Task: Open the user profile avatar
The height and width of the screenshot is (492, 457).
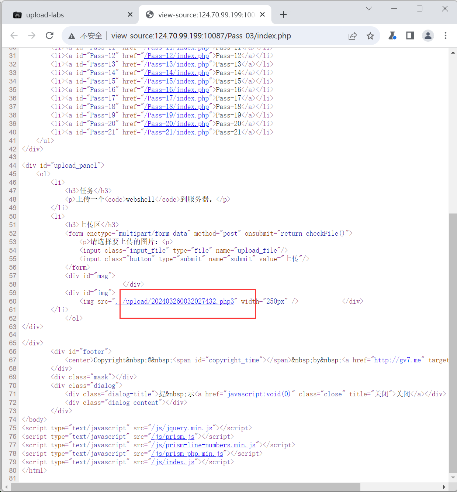Action: pos(428,35)
